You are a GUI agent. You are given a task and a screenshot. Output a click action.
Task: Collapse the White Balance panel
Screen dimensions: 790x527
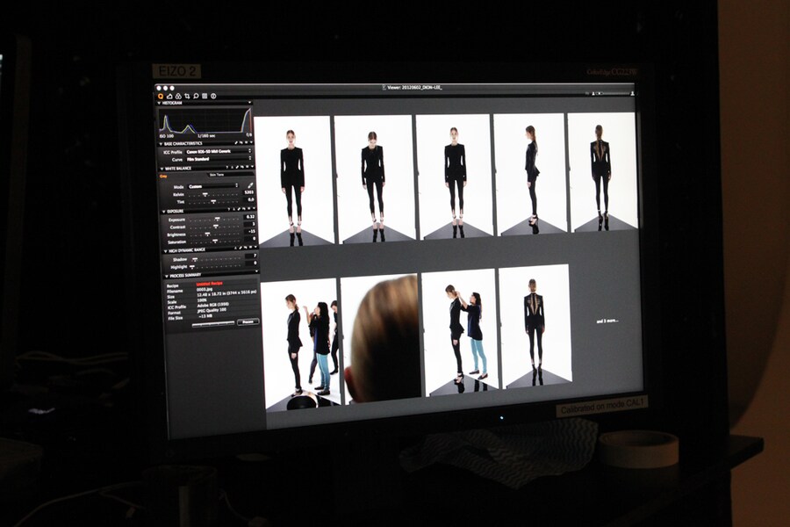click(x=162, y=169)
